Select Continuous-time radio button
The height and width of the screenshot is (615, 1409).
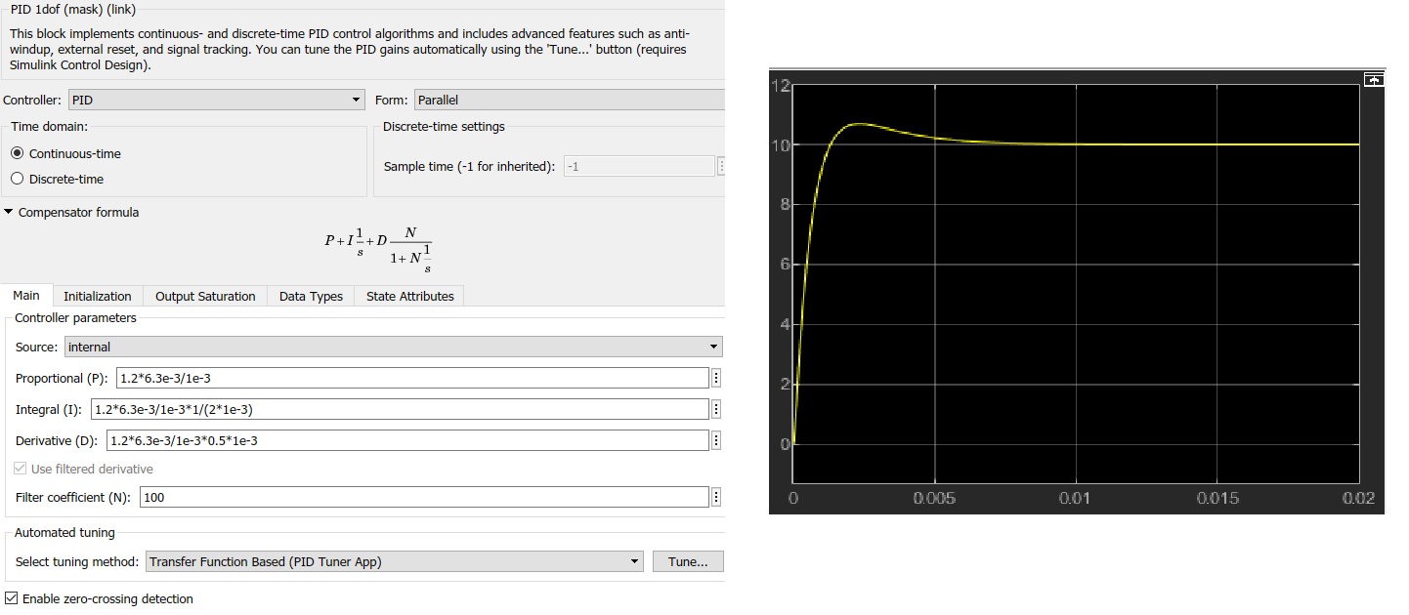tap(17, 154)
